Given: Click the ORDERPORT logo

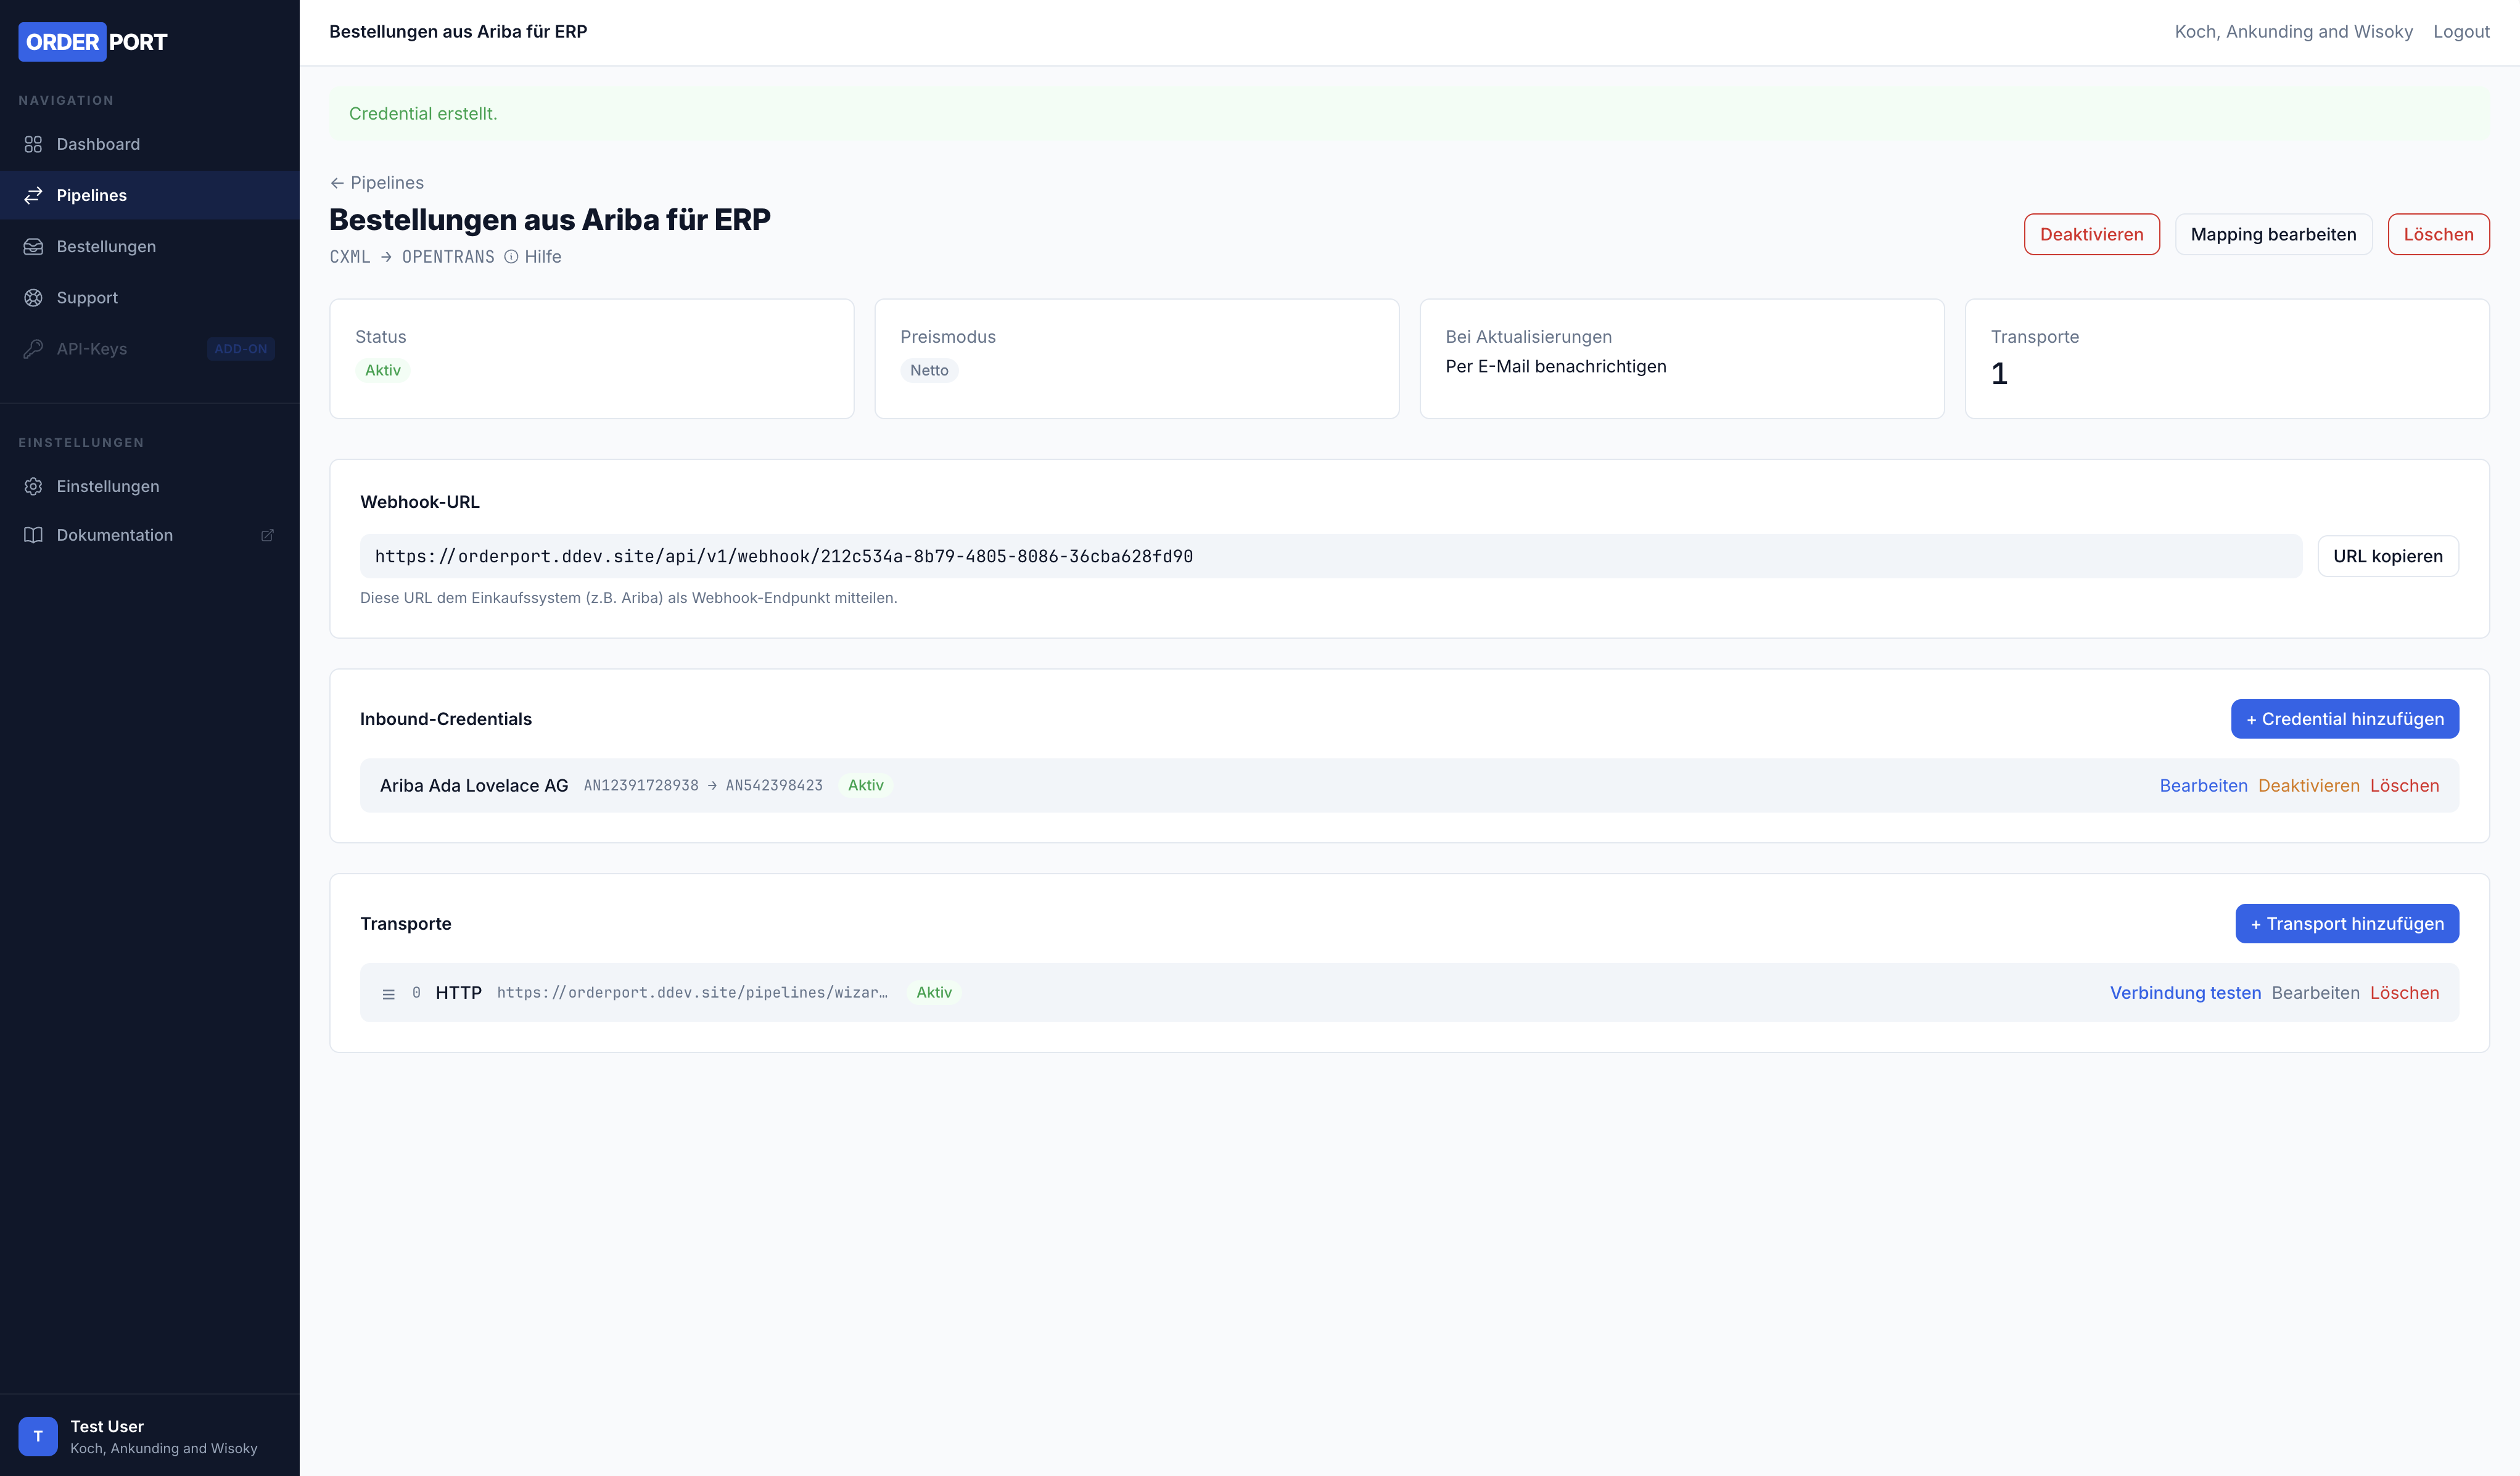Looking at the screenshot, I should (93, 42).
